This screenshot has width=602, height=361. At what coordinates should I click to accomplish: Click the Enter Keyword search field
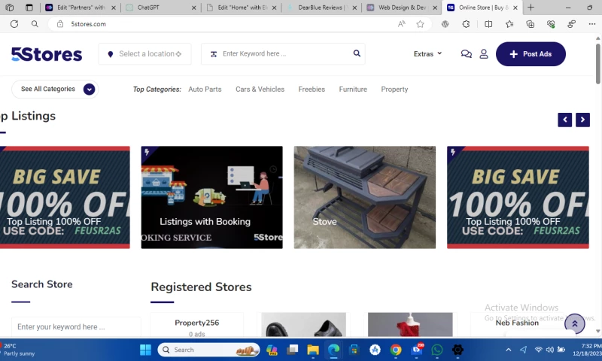tap(283, 53)
